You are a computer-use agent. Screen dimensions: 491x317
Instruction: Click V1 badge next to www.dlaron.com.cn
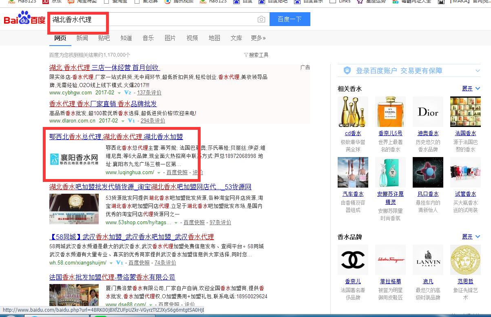(x=131, y=121)
